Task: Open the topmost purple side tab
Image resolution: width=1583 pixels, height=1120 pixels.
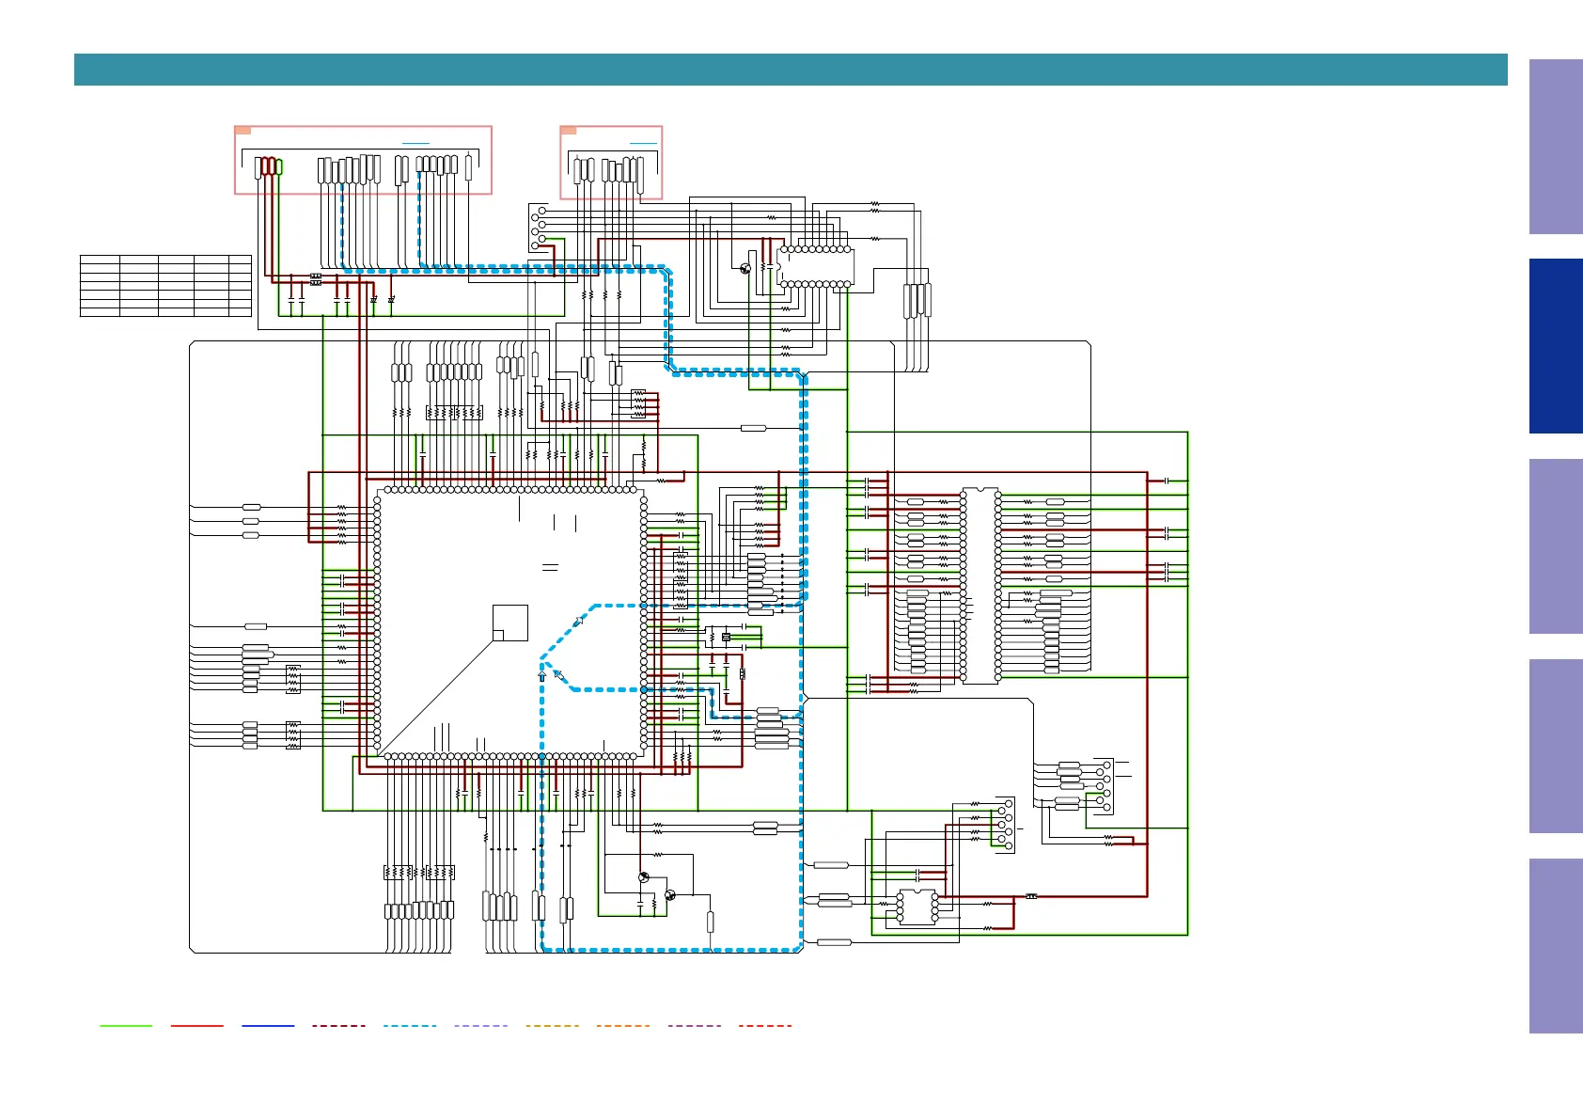Action: tap(1556, 147)
